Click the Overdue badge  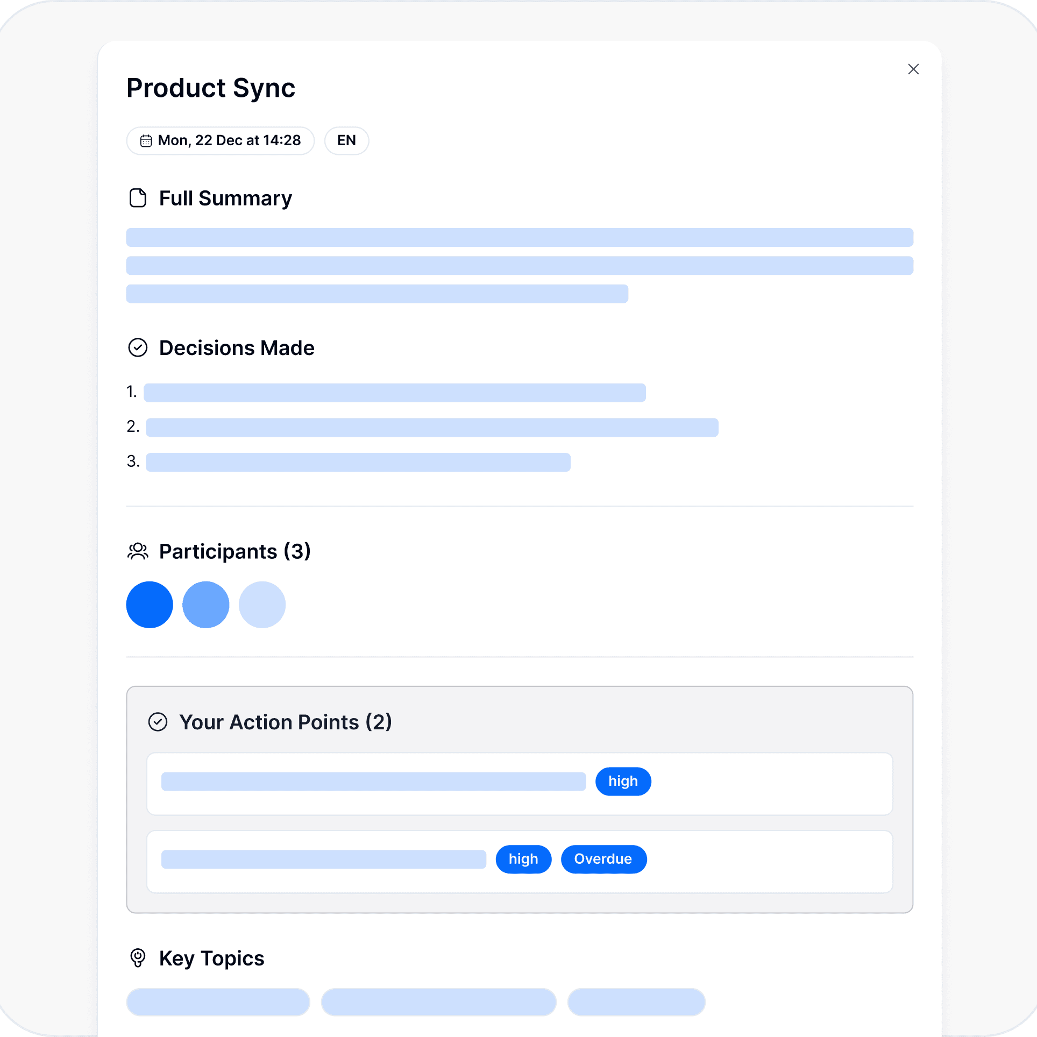coord(603,859)
